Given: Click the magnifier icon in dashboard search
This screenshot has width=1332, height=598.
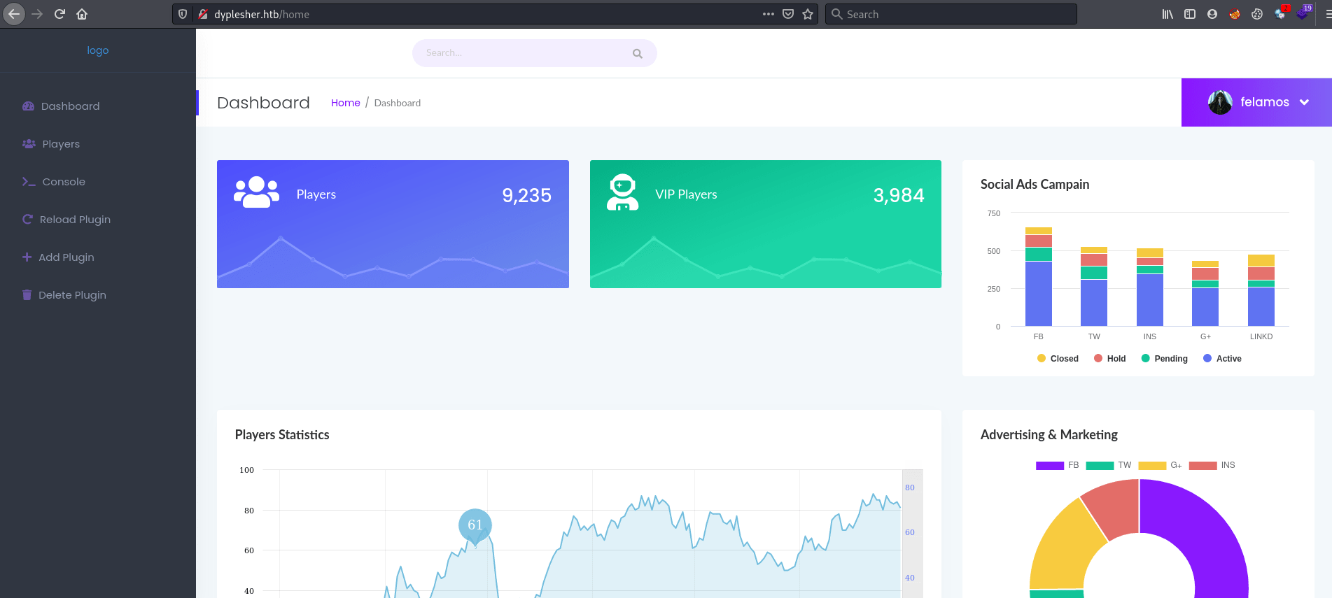Looking at the screenshot, I should (637, 53).
